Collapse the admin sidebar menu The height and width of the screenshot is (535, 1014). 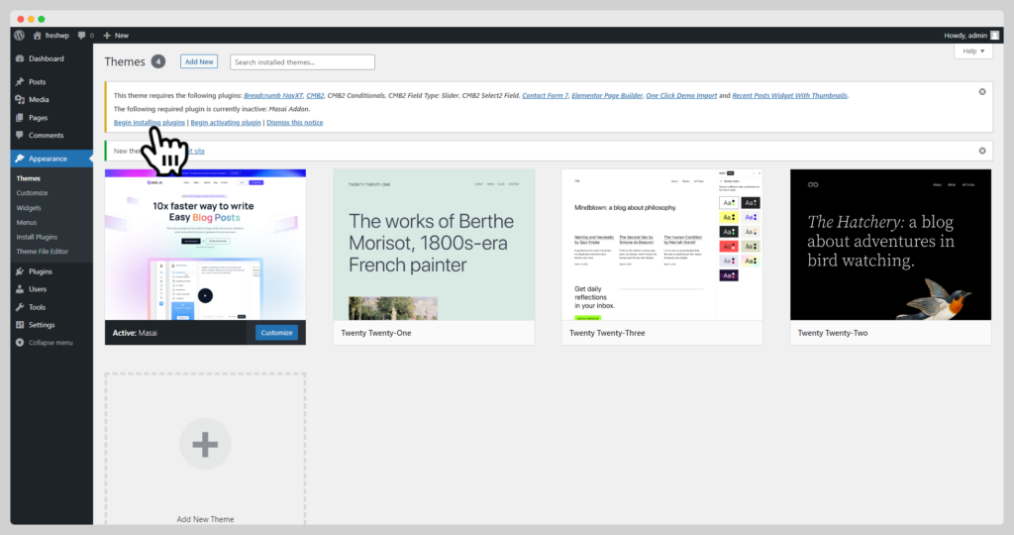coord(44,342)
